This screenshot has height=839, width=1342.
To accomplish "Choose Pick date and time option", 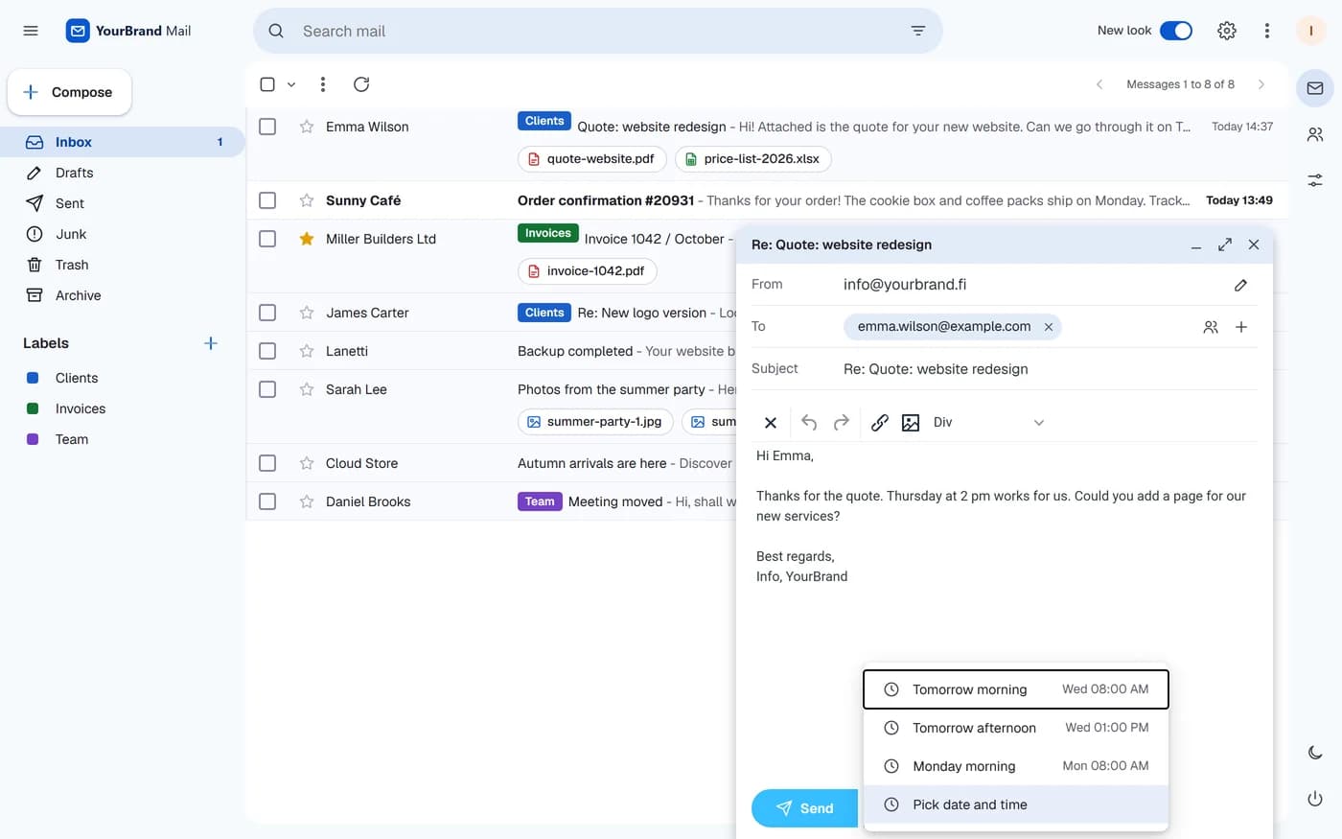I will (1016, 804).
